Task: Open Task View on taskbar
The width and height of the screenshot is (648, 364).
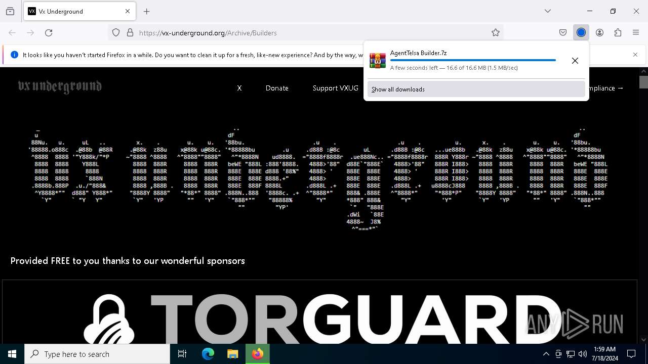Action: (182, 354)
